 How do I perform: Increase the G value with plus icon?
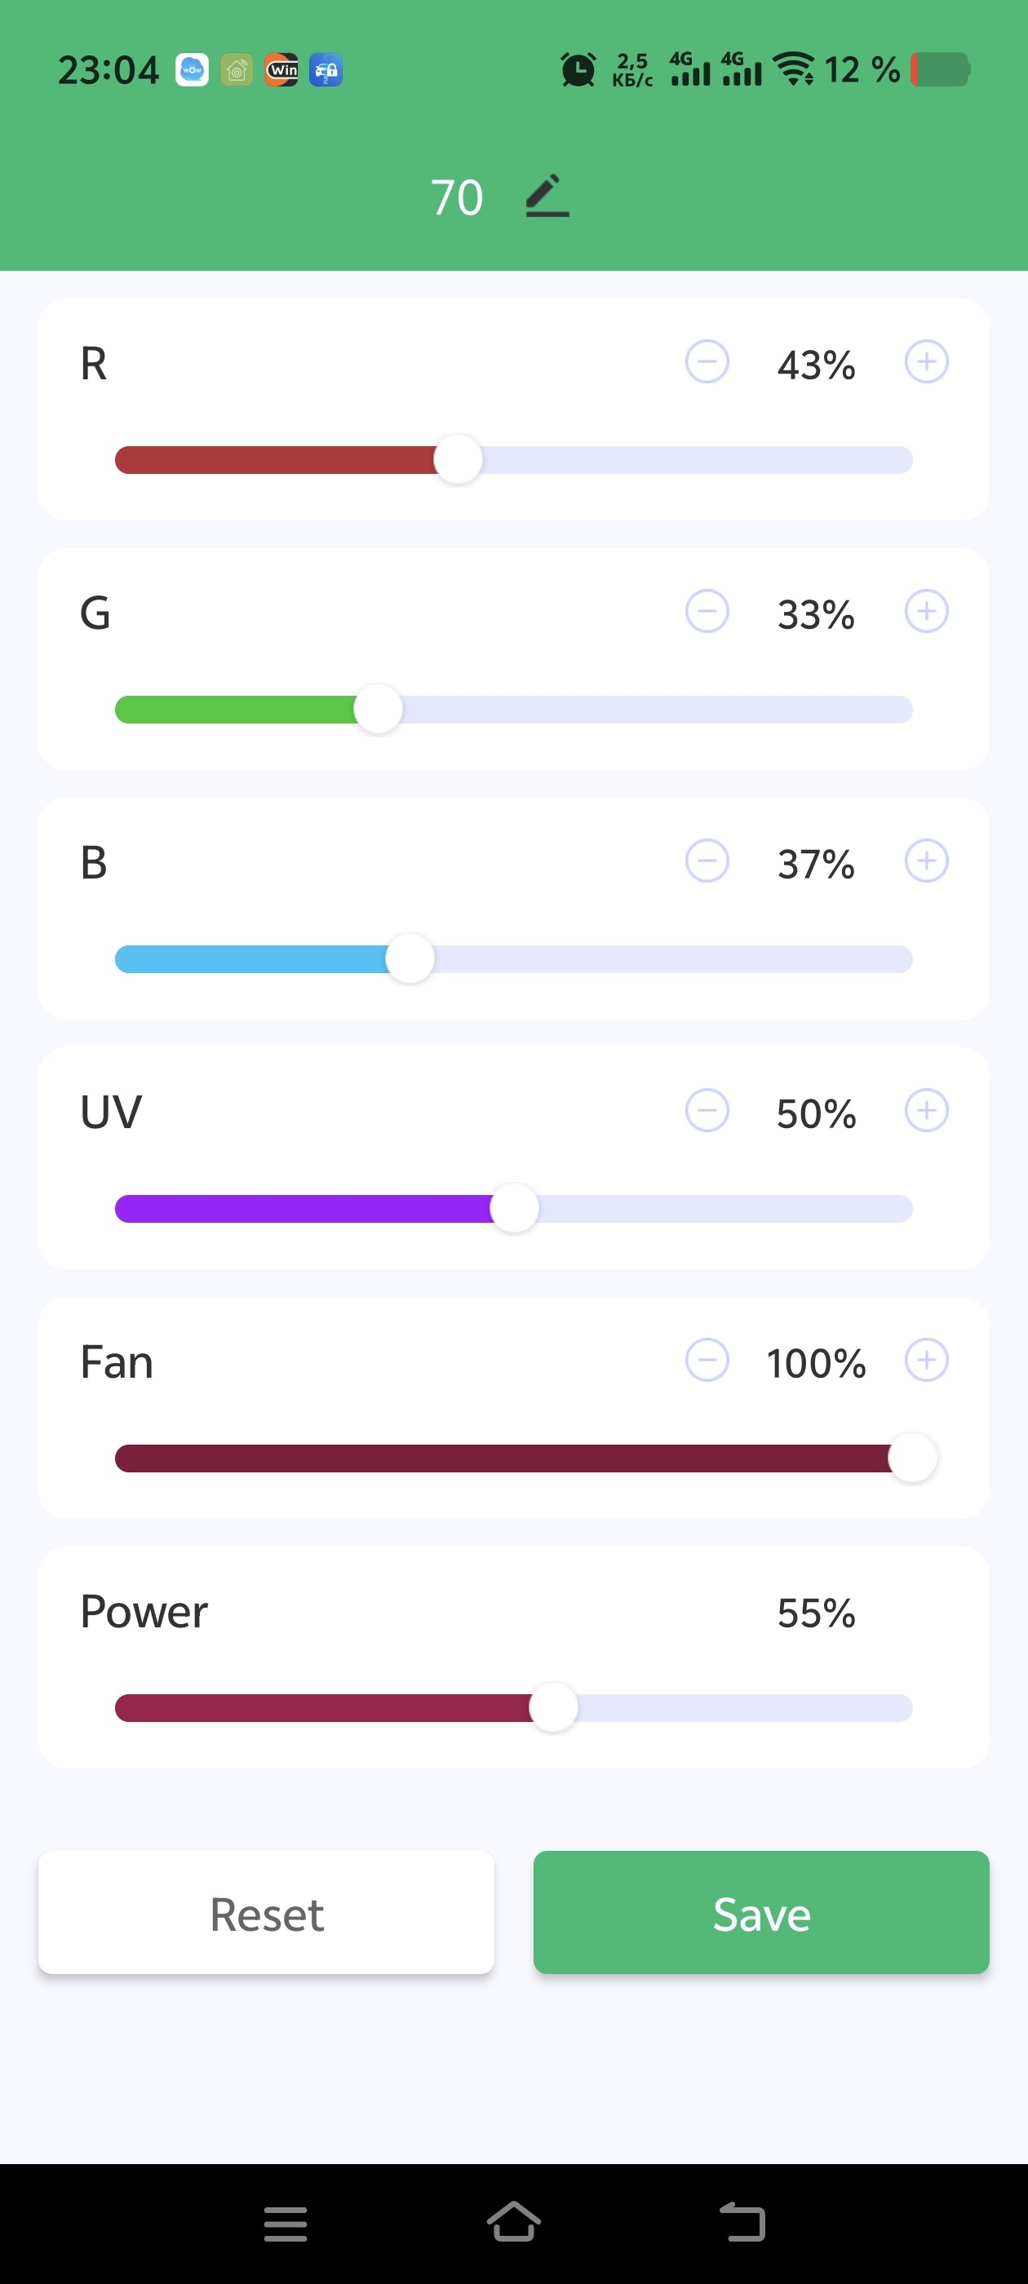(x=926, y=612)
